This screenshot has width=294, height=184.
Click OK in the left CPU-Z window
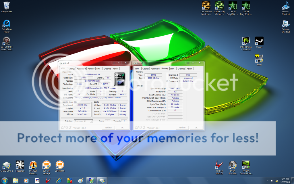tap(122, 128)
